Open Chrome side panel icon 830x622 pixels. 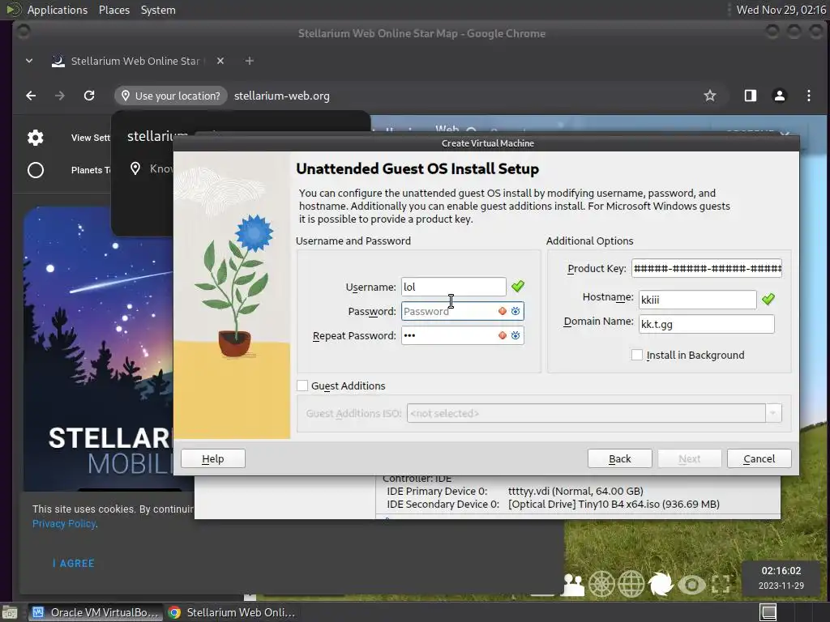(750, 96)
